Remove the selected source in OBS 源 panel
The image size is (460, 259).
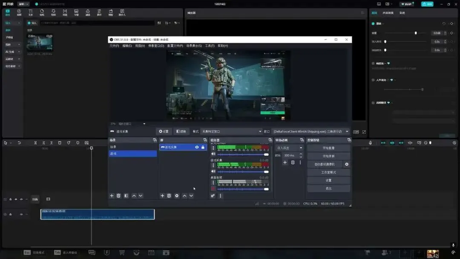(169, 196)
